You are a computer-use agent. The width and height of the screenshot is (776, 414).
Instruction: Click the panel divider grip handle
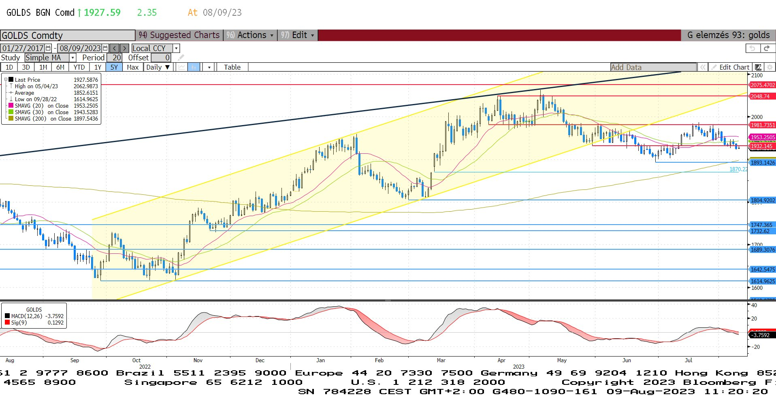[x=388, y=300]
